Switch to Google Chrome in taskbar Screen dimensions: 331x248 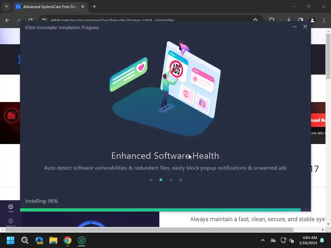tap(68, 240)
